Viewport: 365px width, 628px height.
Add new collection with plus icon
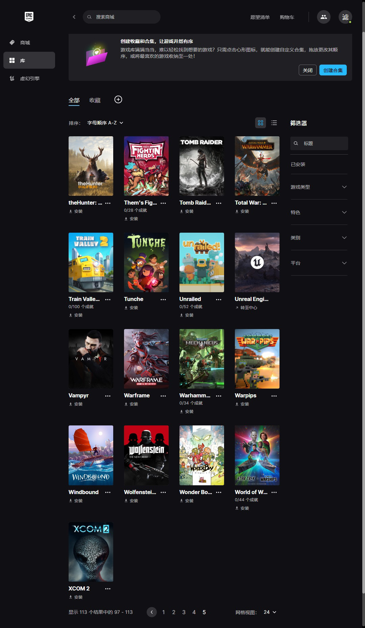tap(118, 99)
